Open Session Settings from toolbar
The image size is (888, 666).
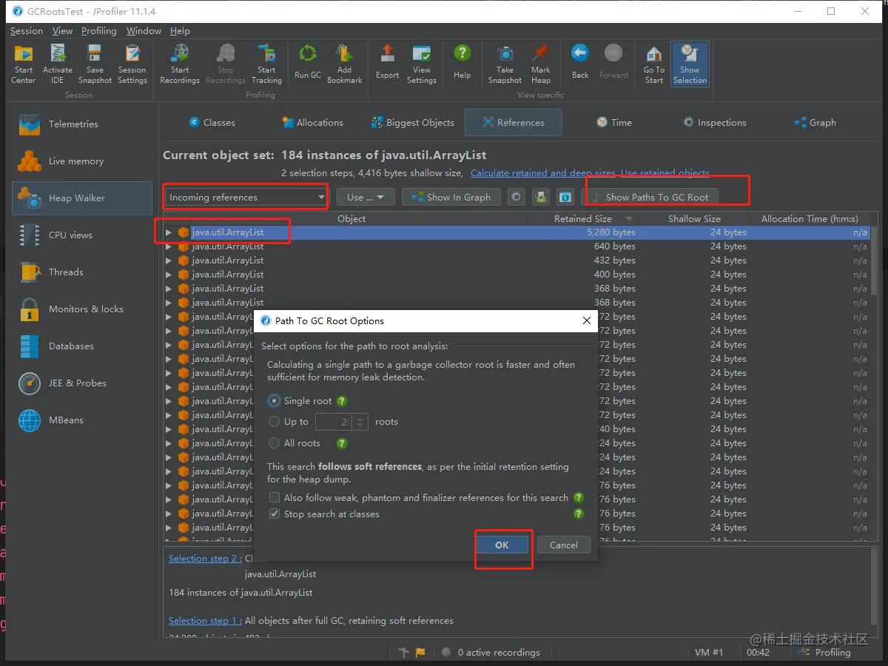point(132,64)
